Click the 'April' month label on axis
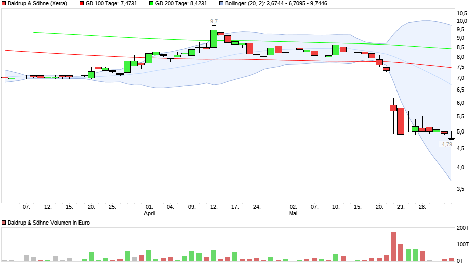Screen dimensions: 476x266 [149, 213]
